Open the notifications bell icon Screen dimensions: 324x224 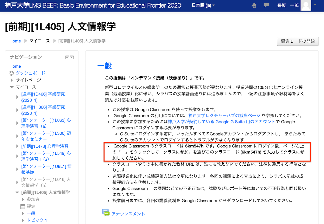254,5
